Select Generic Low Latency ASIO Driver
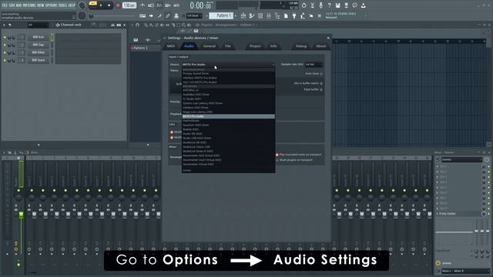The height and width of the screenshot is (277, 493). 228,103
